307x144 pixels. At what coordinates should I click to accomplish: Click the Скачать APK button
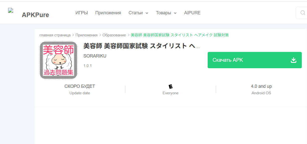click(x=255, y=60)
